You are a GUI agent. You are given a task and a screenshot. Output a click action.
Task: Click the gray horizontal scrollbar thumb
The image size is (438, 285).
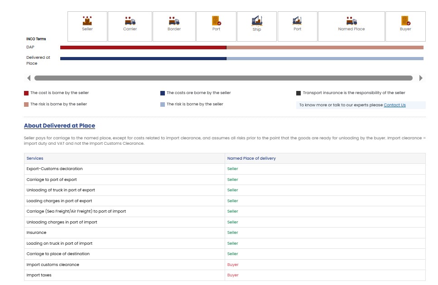pos(223,78)
